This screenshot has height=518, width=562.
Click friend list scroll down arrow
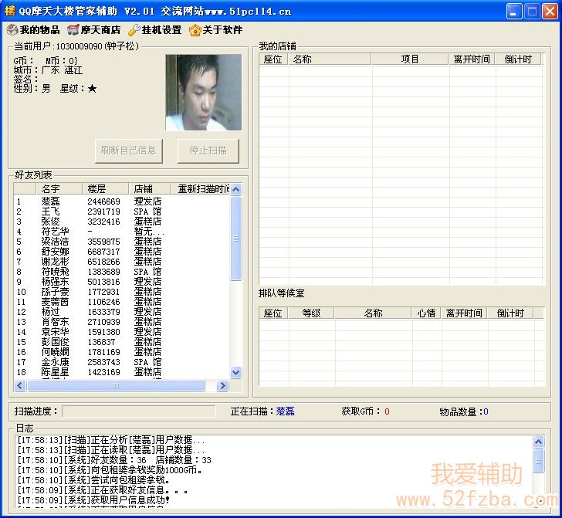click(236, 372)
